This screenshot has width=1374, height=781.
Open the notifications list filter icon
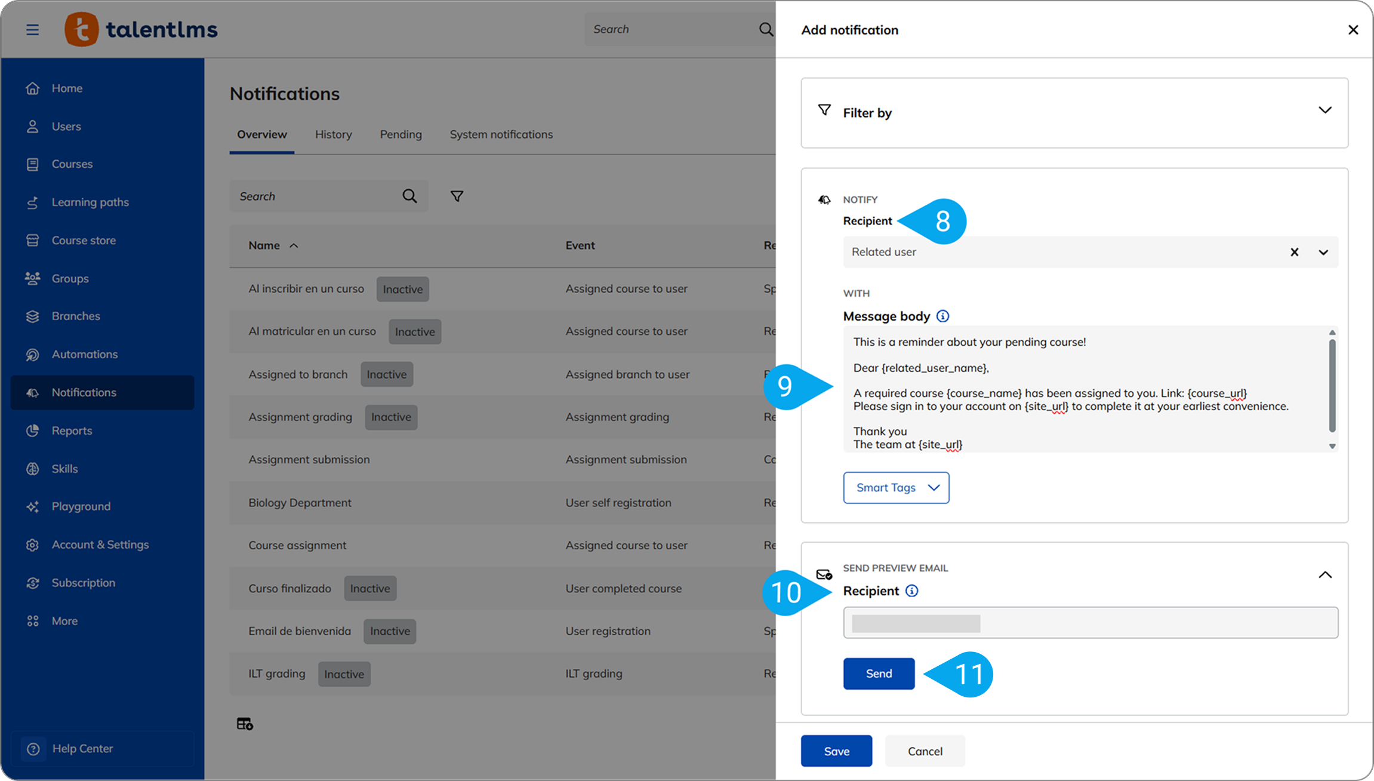coord(457,196)
